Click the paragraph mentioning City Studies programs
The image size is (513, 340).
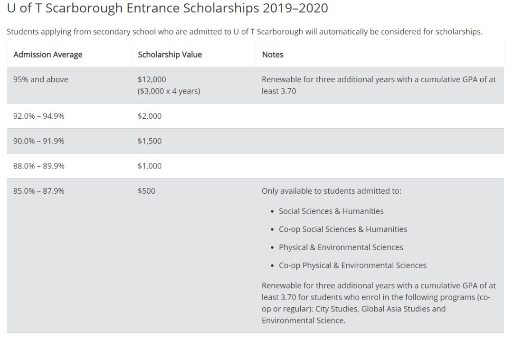pos(379,303)
